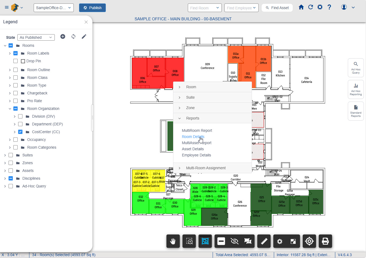The height and width of the screenshot is (258, 366).
Task: Open the Asset Details report
Action: tap(193, 149)
